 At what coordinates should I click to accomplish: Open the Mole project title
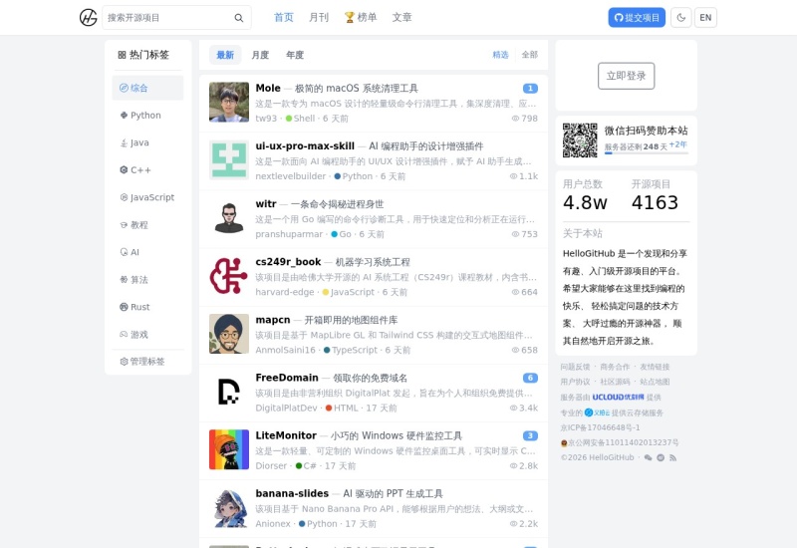pyautogui.click(x=268, y=88)
